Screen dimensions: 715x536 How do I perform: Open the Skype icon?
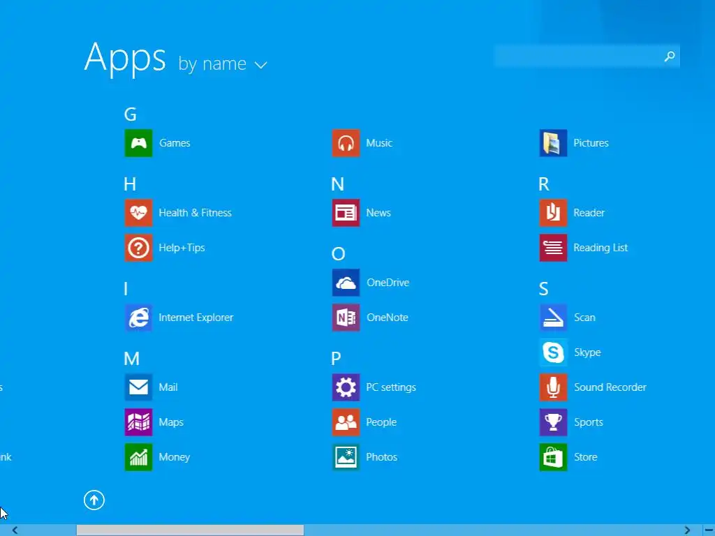coord(554,352)
